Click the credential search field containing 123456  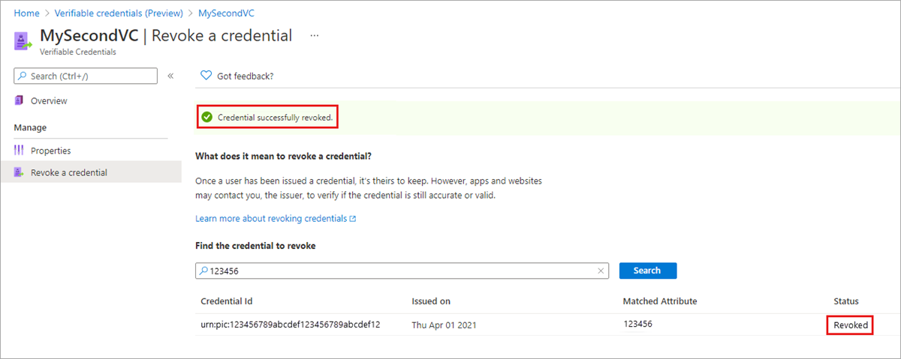click(402, 271)
